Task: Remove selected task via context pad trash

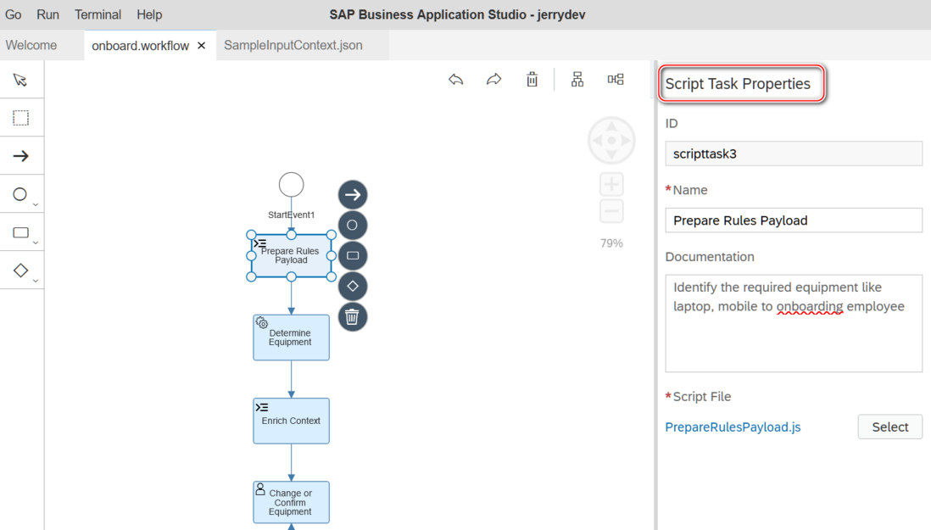Action: (353, 317)
